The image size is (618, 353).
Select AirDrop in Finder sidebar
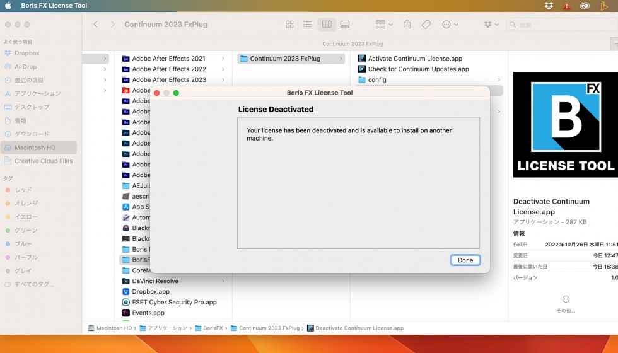(38, 67)
